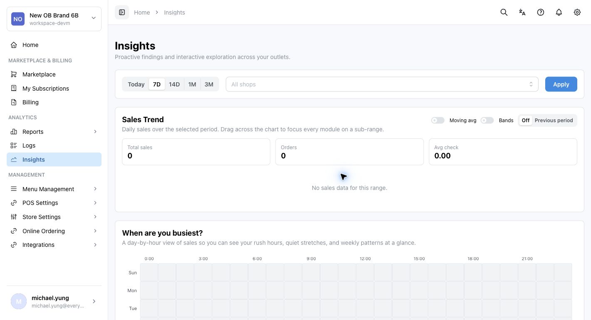
Task: Open the workspace switcher chevron
Action: click(94, 18)
